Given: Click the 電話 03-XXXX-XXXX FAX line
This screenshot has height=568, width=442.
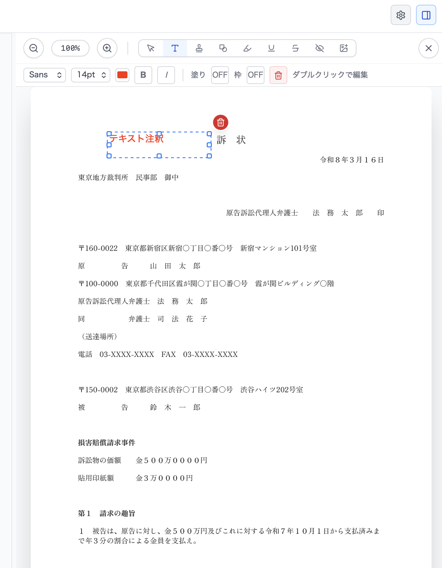Looking at the screenshot, I should (158, 354).
